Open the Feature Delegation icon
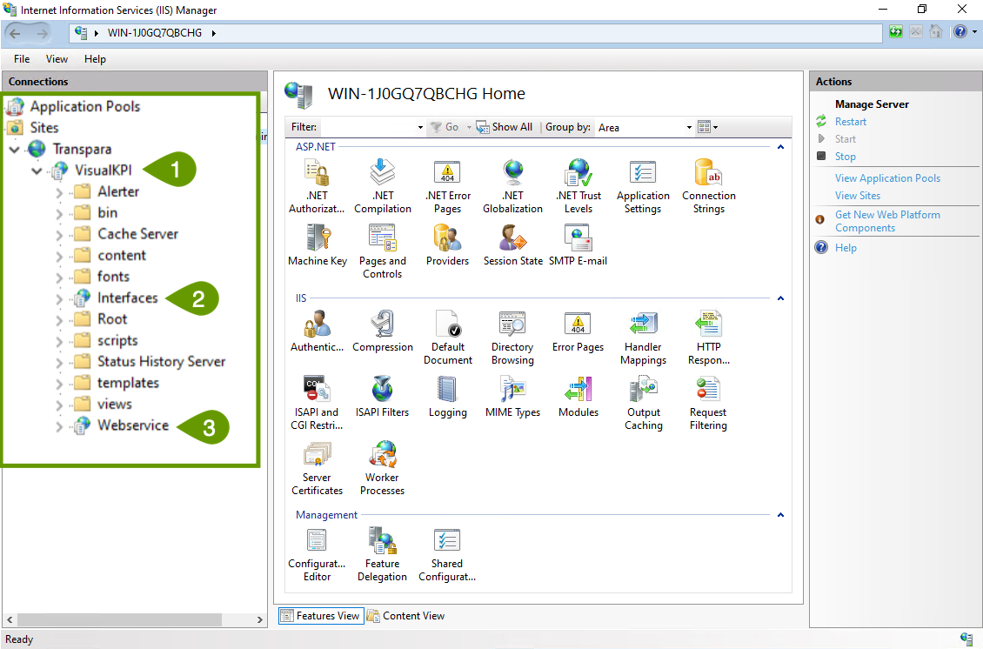 pyautogui.click(x=382, y=543)
